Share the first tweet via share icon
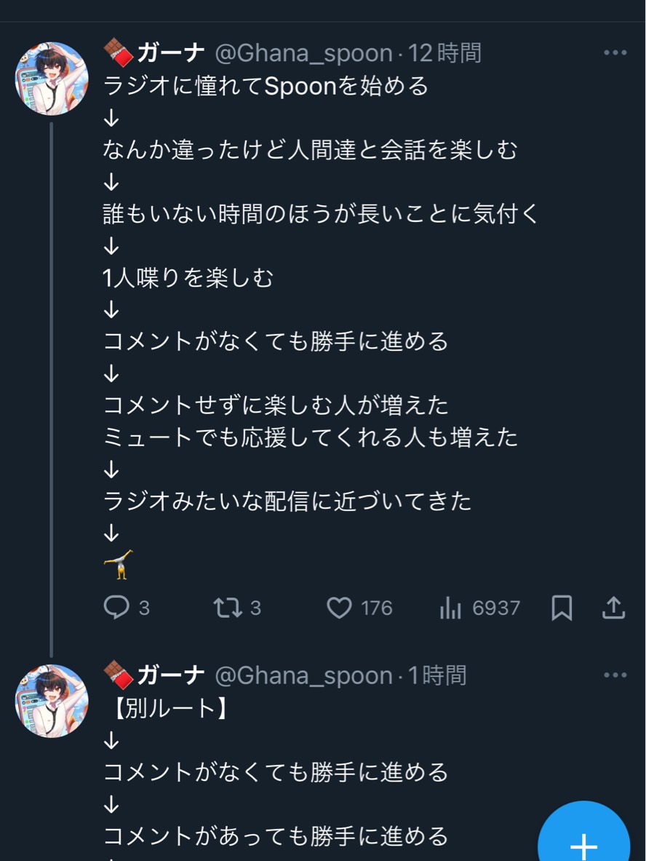The height and width of the screenshot is (861, 646). click(x=614, y=607)
